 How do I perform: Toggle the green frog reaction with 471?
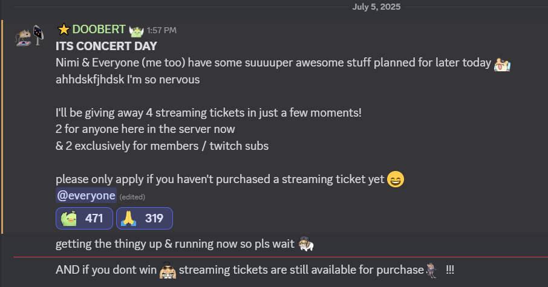(x=84, y=219)
